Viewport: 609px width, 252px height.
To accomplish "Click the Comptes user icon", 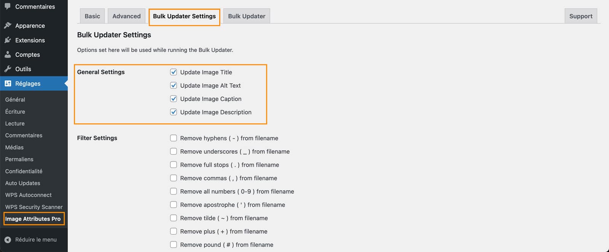I will pos(8,54).
